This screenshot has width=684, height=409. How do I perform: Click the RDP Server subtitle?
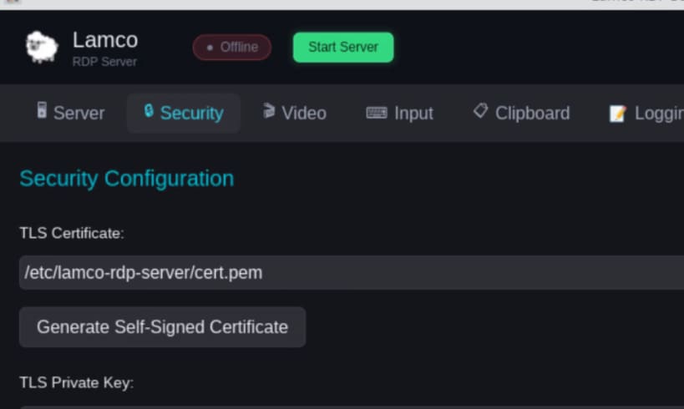click(104, 62)
